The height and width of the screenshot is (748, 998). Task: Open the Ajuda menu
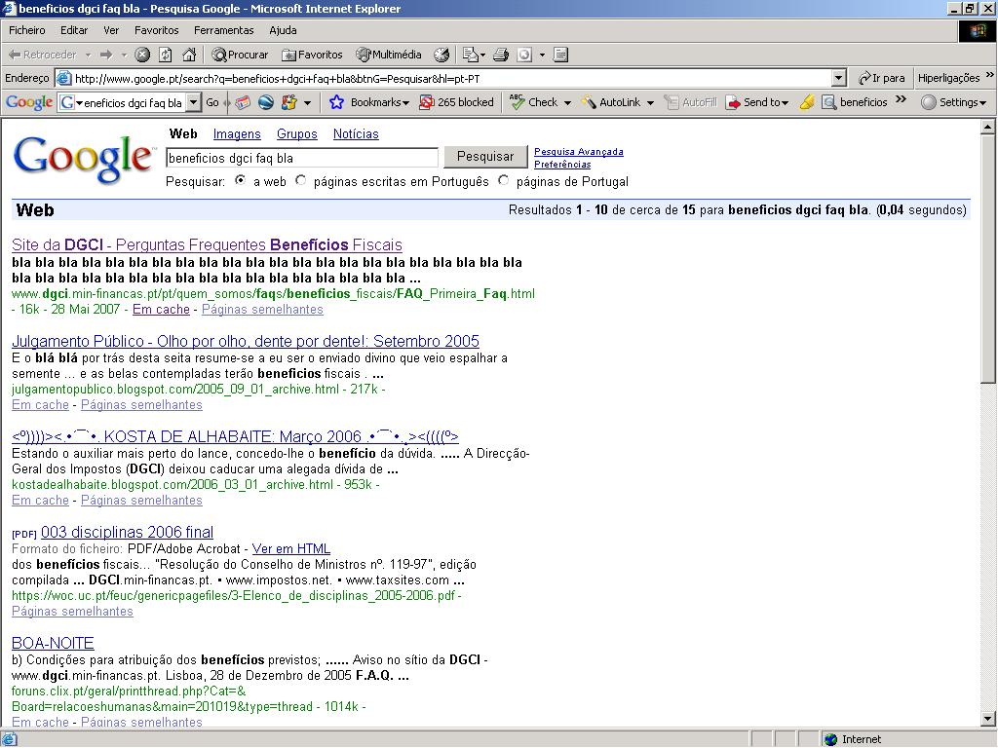(283, 30)
